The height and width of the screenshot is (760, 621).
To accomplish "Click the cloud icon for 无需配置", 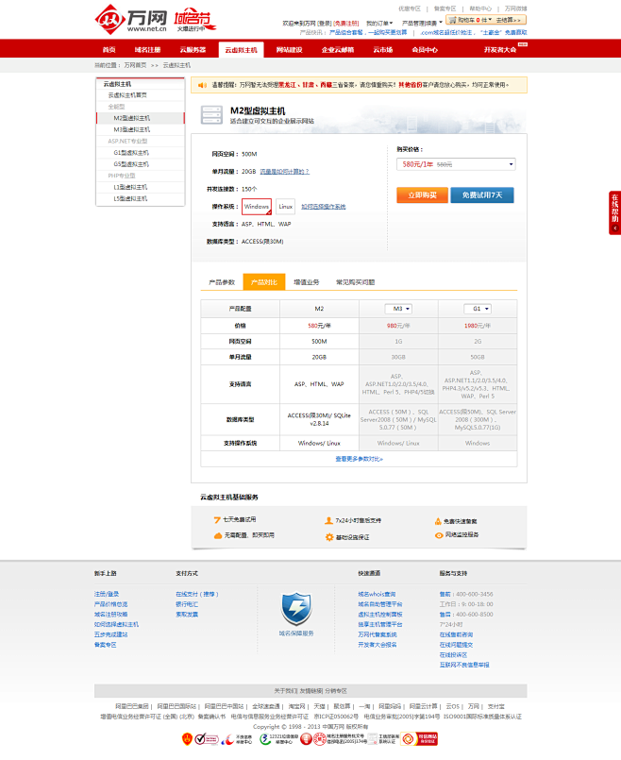I will coord(217,535).
